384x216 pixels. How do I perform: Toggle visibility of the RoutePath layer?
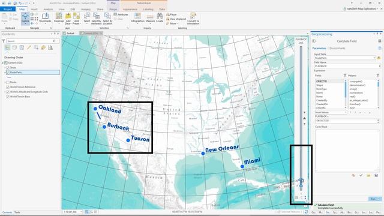pos(8,73)
